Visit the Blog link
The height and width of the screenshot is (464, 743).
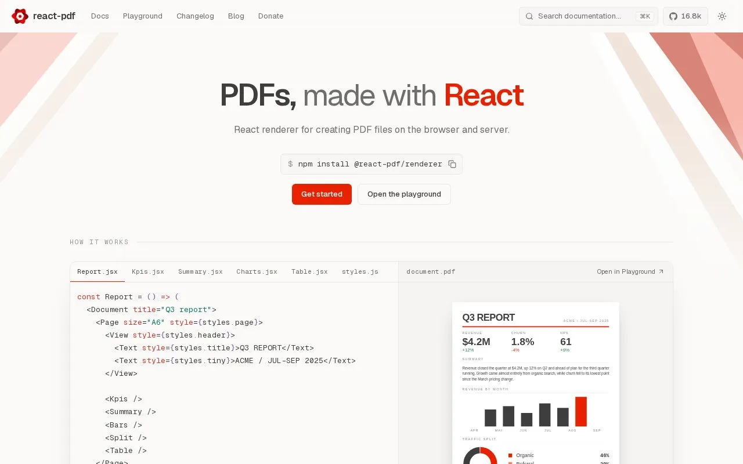coord(236,16)
